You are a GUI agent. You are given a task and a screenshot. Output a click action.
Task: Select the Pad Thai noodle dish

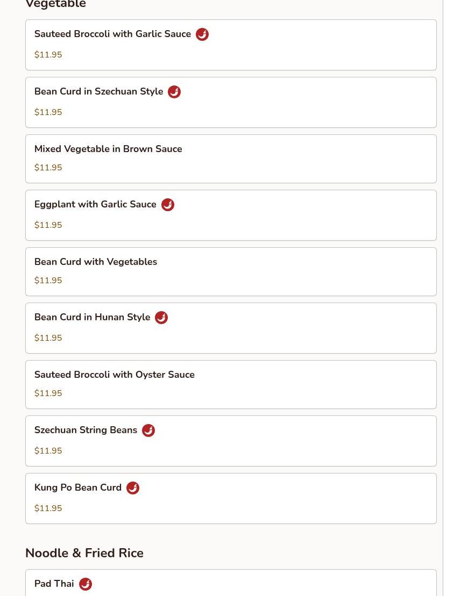(x=54, y=584)
